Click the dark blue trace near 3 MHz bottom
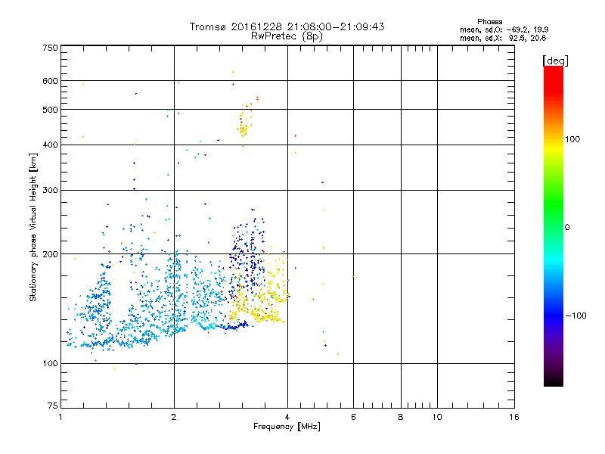605x454 pixels. tap(233, 327)
